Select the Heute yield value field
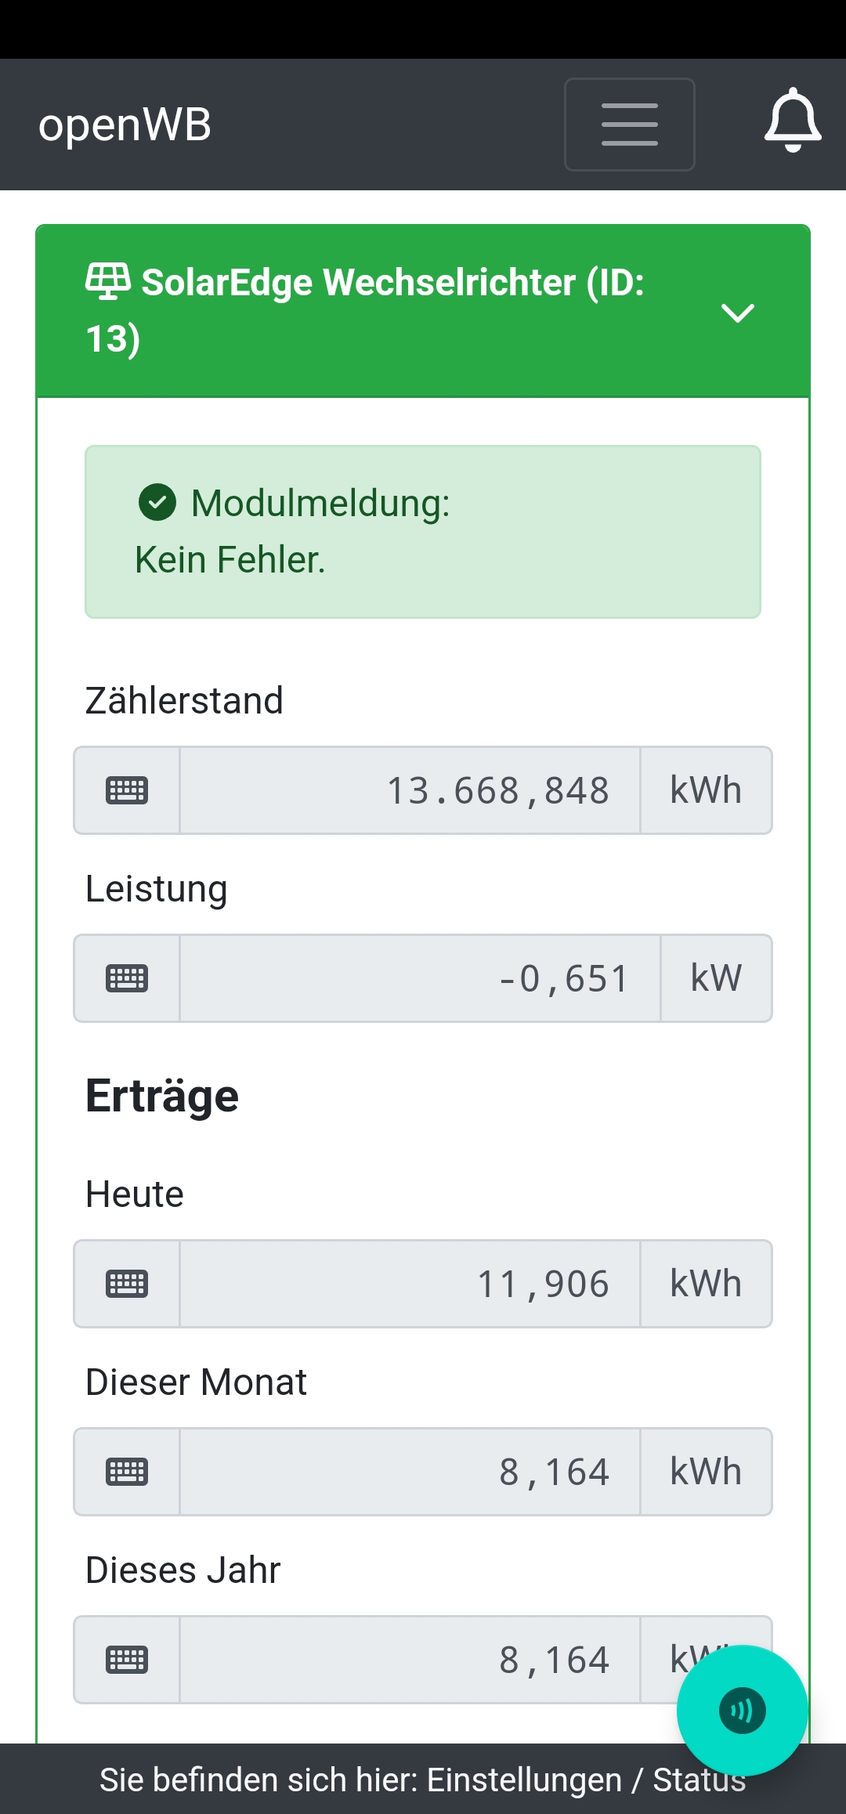The image size is (846, 1814). tap(410, 1284)
